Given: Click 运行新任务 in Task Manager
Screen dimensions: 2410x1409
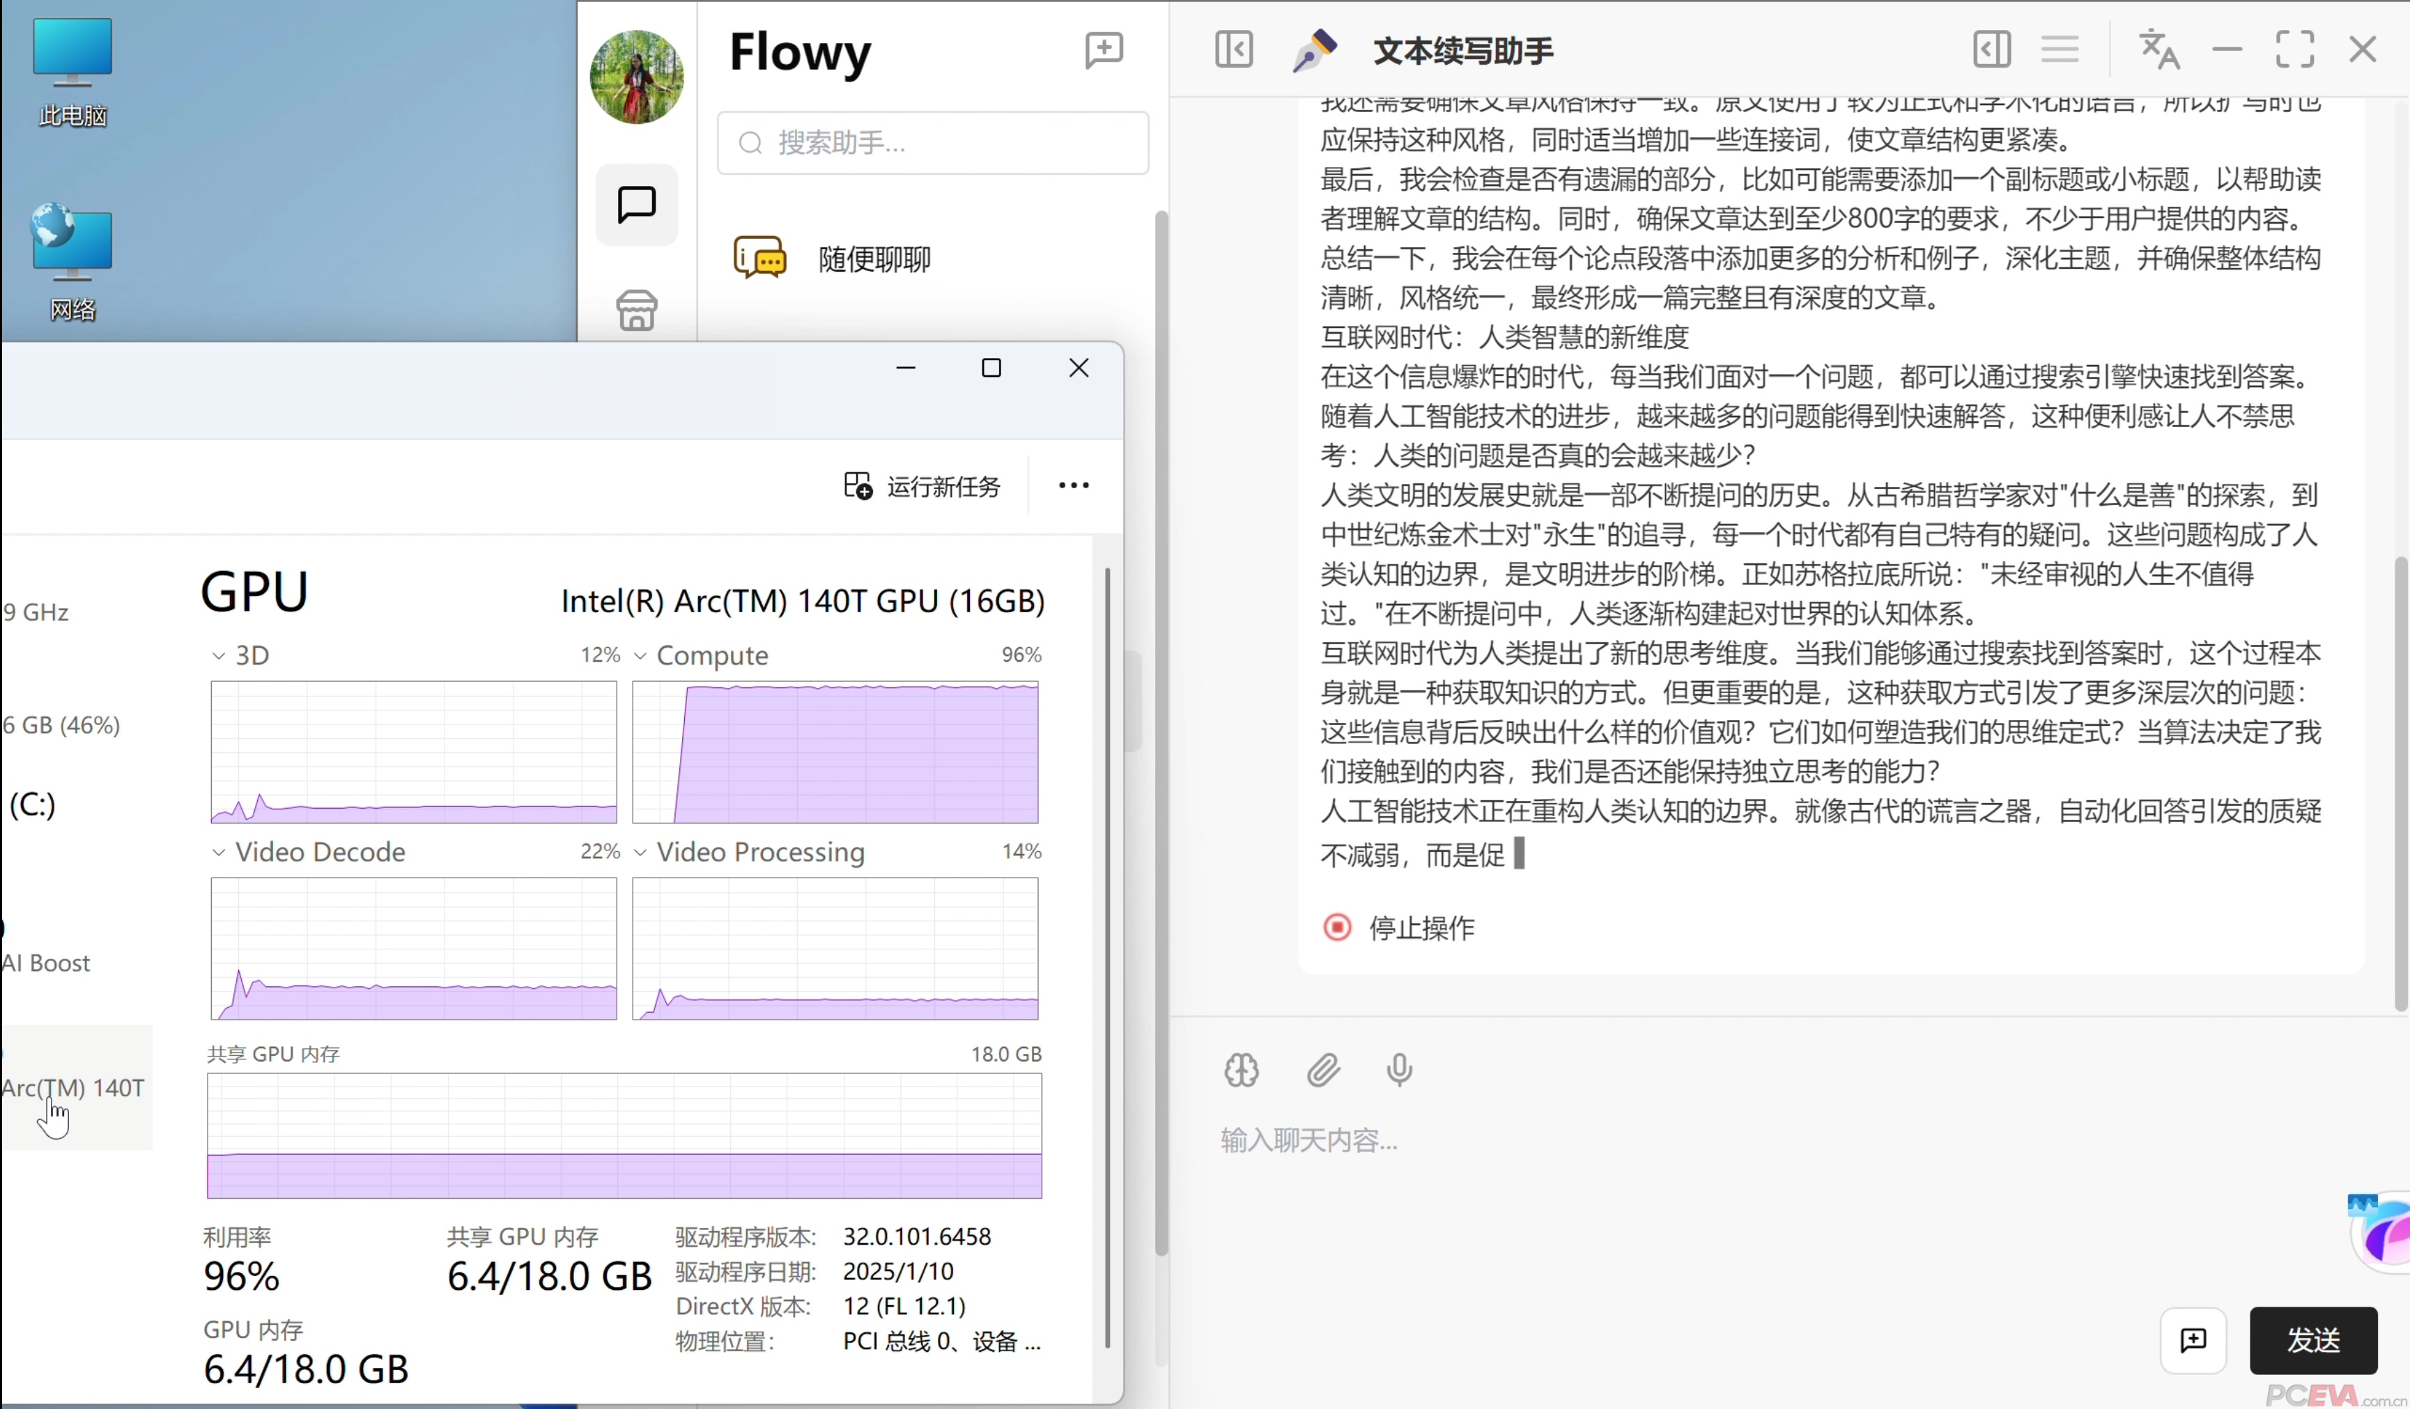Looking at the screenshot, I should point(922,487).
